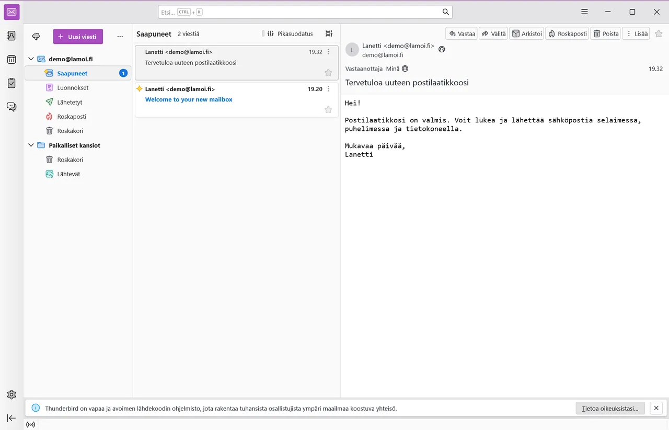Star the 'Welcome to your new mailbox' message
The image size is (669, 430).
click(328, 109)
